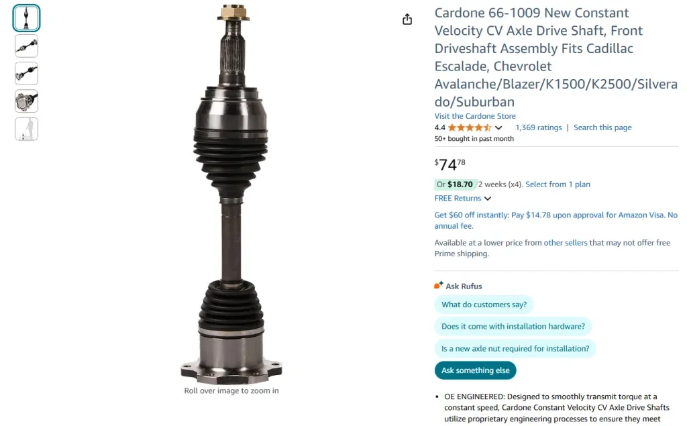687x426 pixels.
Task: Visit the Cardone Store link
Action: point(475,116)
